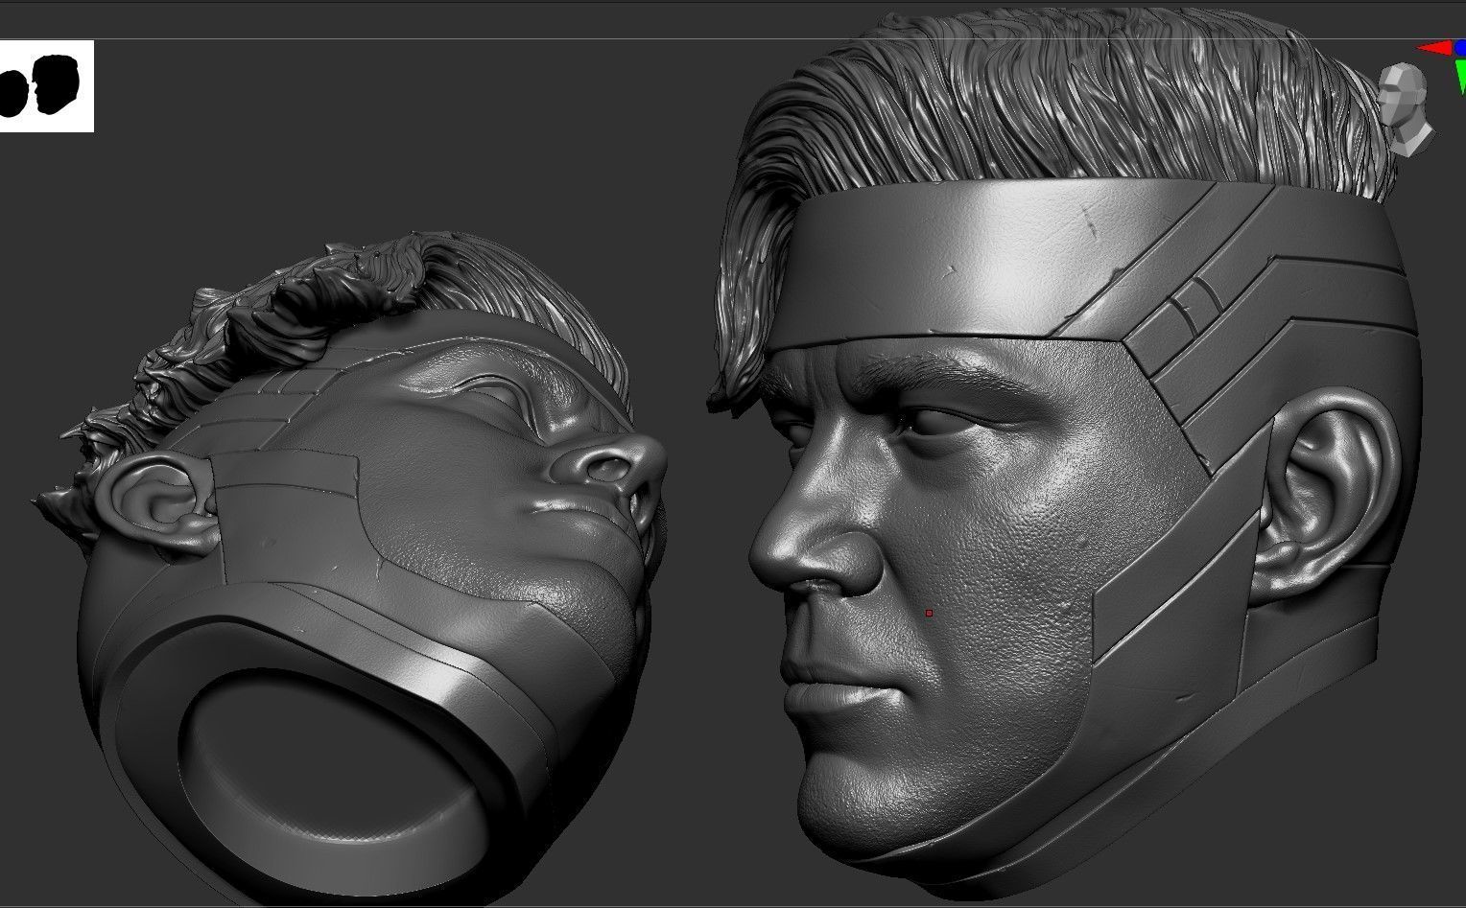Click the red X axis cone
This screenshot has height=908, width=1466.
coord(1435,48)
